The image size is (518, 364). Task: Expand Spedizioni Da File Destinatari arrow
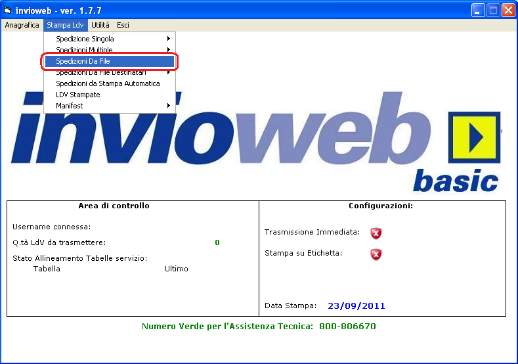click(x=169, y=72)
